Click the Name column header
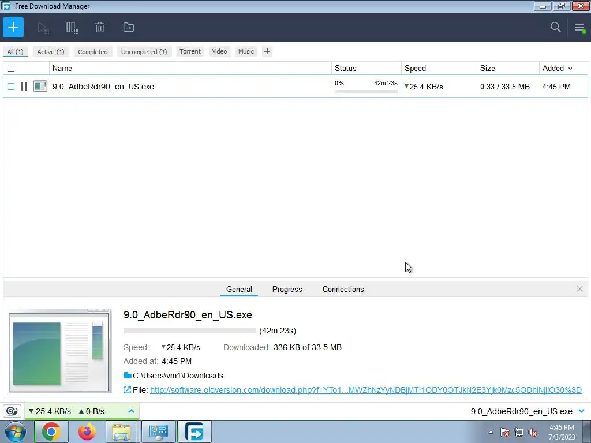Screen dimensions: 591x443 point(190,68)
